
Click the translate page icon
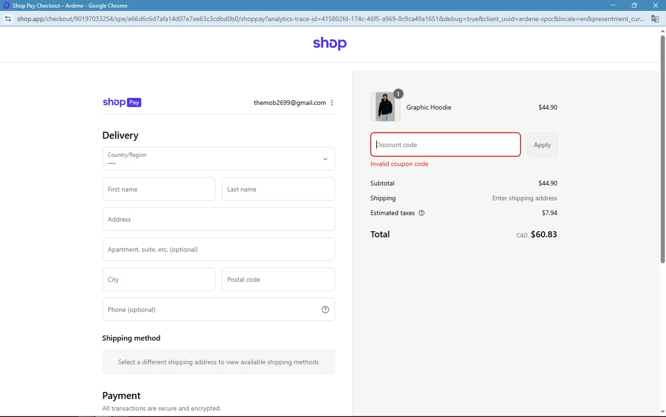coord(655,19)
